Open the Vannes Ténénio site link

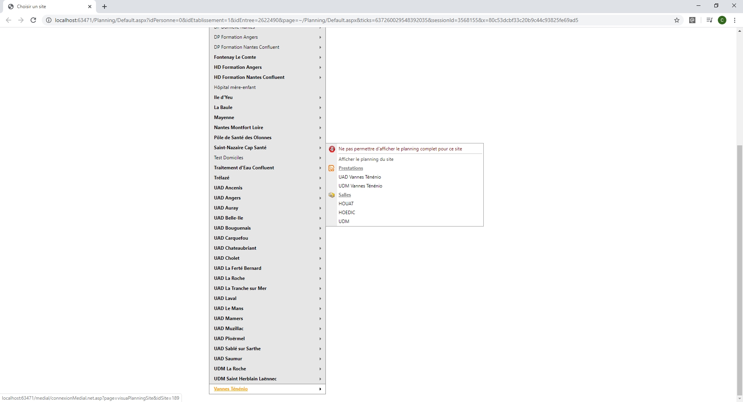(x=231, y=389)
